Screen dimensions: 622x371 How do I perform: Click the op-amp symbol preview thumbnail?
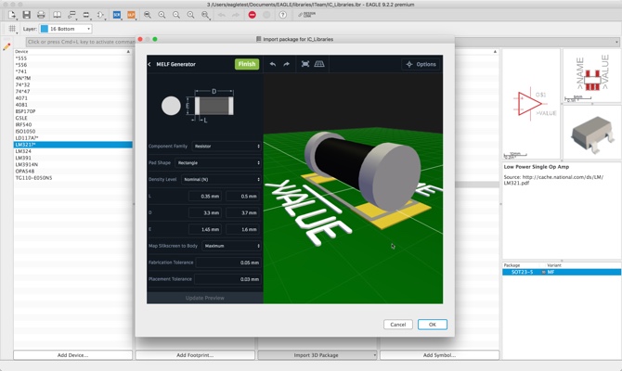click(531, 104)
